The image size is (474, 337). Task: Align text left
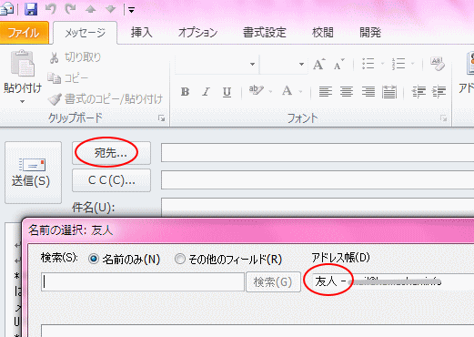tap(326, 91)
